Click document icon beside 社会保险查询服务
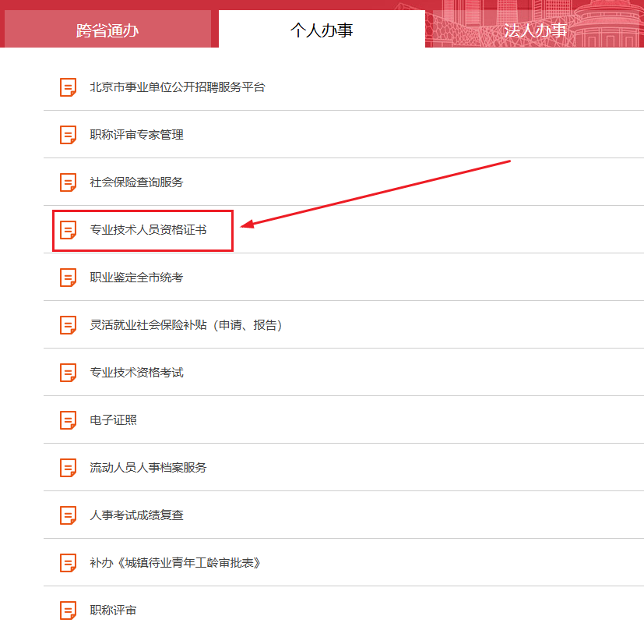 click(69, 182)
